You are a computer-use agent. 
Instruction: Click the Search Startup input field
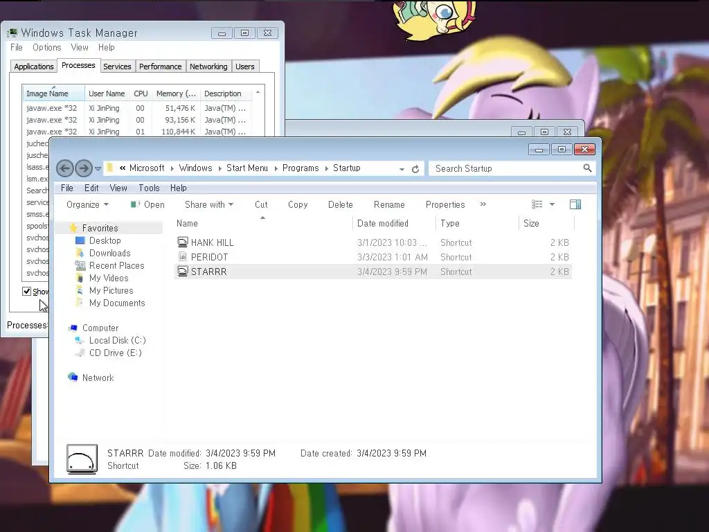click(x=506, y=168)
